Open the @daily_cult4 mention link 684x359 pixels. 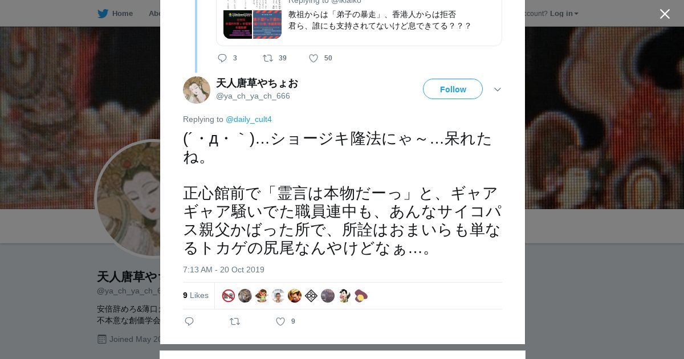249,119
